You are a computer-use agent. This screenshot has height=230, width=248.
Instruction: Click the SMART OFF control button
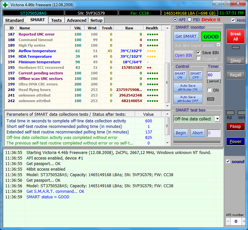tap(196, 76)
